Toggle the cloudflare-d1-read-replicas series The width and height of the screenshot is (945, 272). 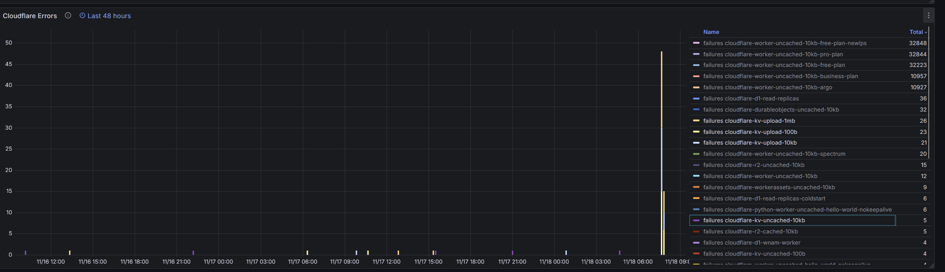click(751, 99)
